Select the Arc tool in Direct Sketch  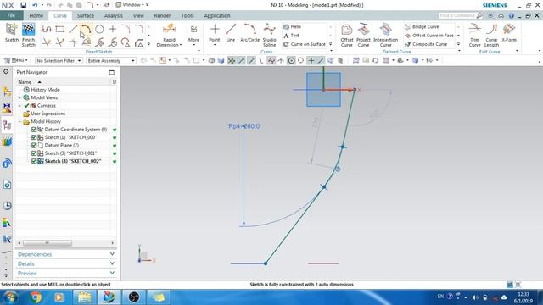tap(87, 29)
